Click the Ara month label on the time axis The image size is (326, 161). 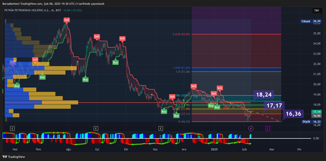coord(184,149)
